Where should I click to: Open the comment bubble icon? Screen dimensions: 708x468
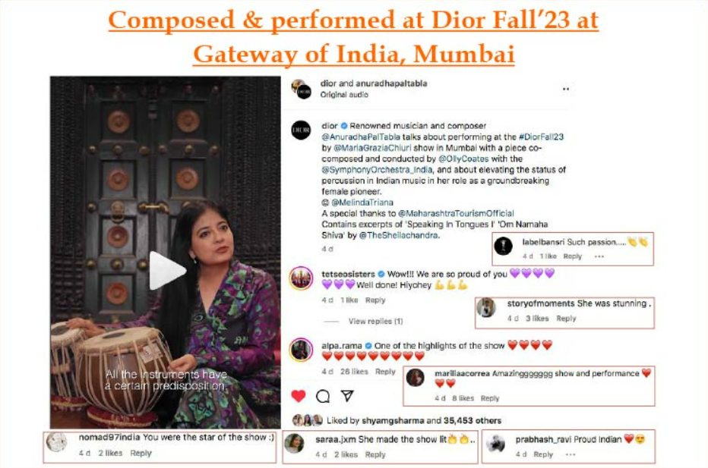tap(323, 396)
